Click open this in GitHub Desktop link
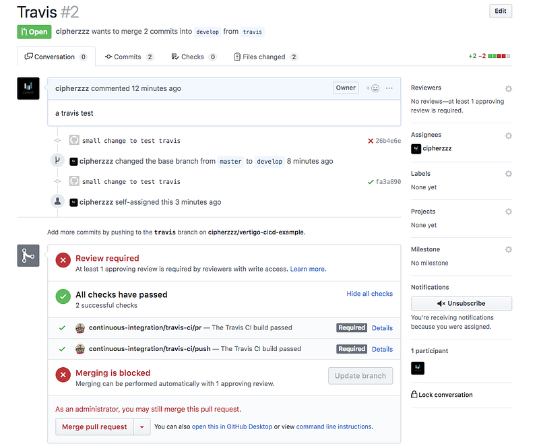Image resolution: width=539 pixels, height=448 pixels. (x=232, y=426)
